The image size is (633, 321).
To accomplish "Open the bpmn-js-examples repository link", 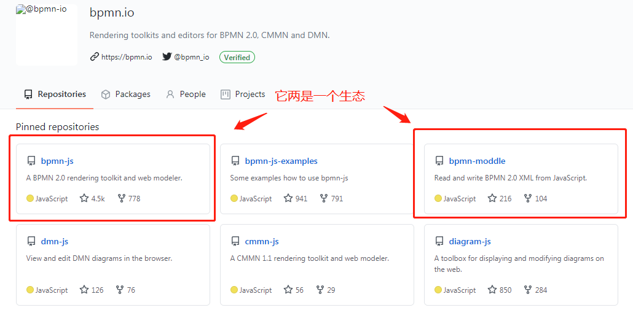I will point(281,161).
